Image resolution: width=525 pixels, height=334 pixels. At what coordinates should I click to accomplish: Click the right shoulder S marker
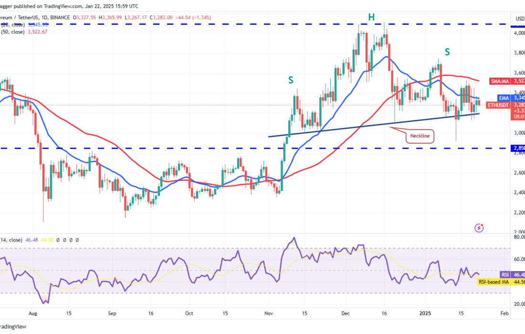447,52
